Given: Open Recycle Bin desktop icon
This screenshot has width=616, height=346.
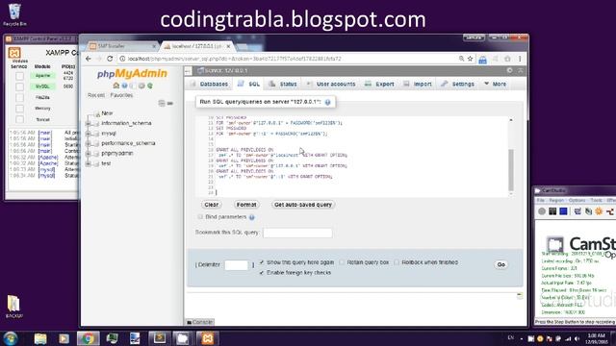Looking at the screenshot, I should point(14,14).
